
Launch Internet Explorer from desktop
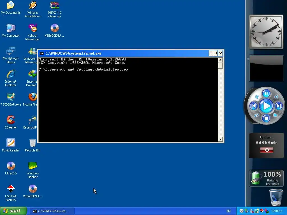click(x=11, y=78)
